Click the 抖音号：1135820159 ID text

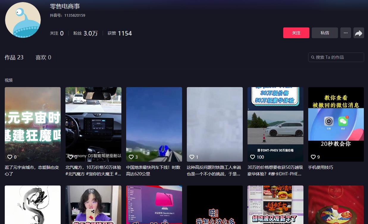coord(68,15)
